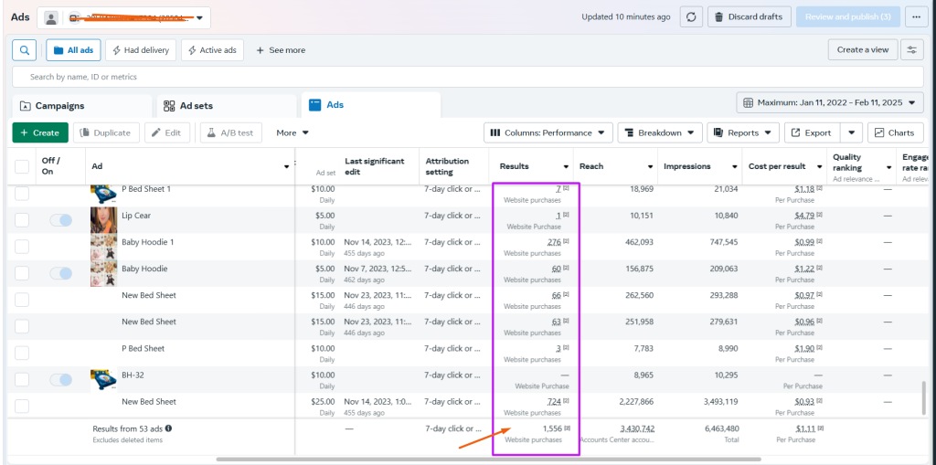Expand the Columns: Performance dropdown
The width and height of the screenshot is (936, 465).
(x=548, y=132)
